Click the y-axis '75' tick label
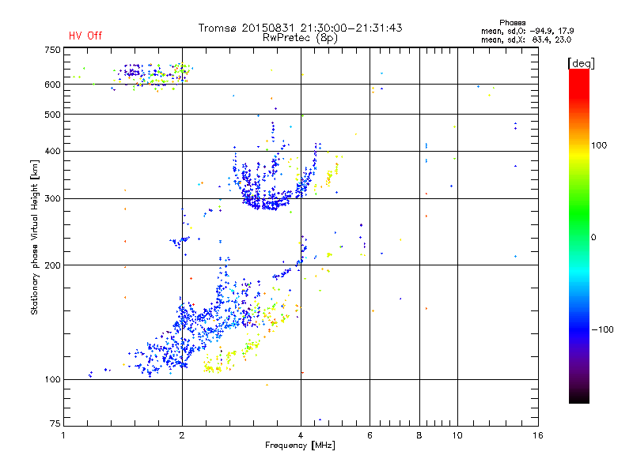 [55, 423]
